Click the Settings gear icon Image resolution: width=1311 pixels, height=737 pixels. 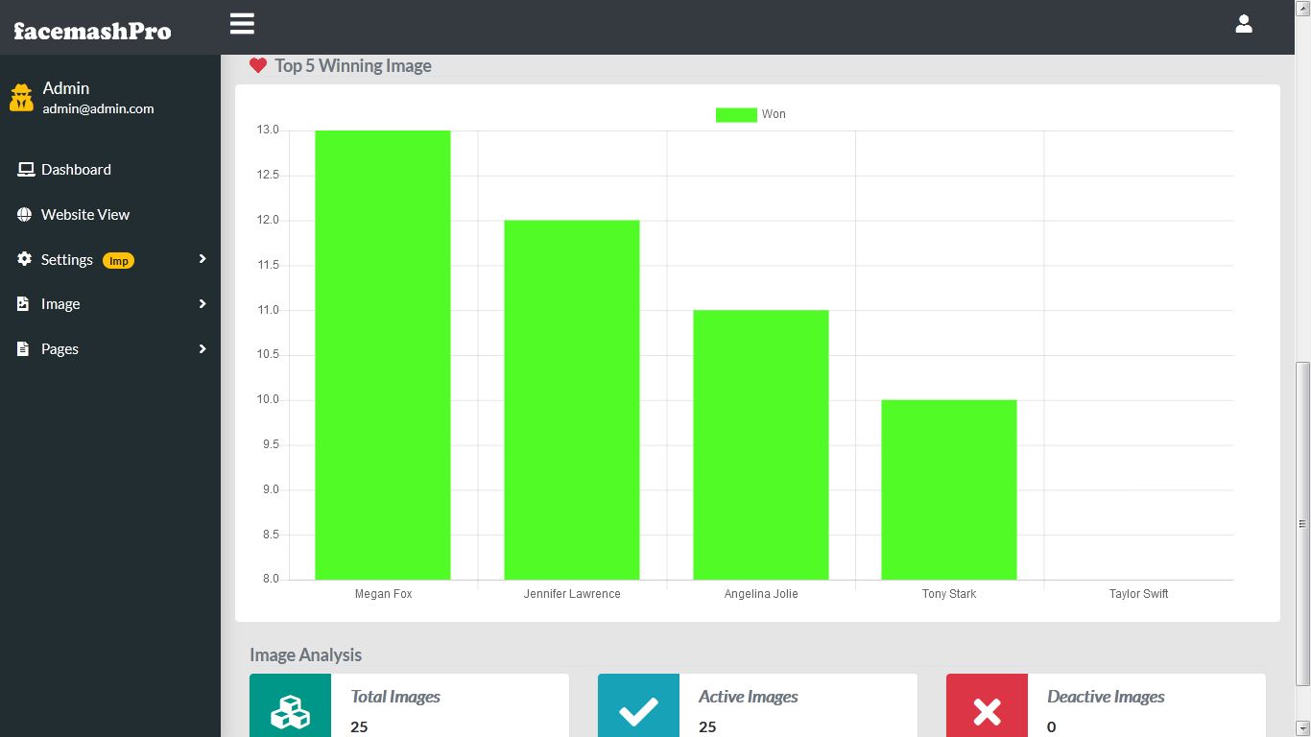click(x=24, y=259)
